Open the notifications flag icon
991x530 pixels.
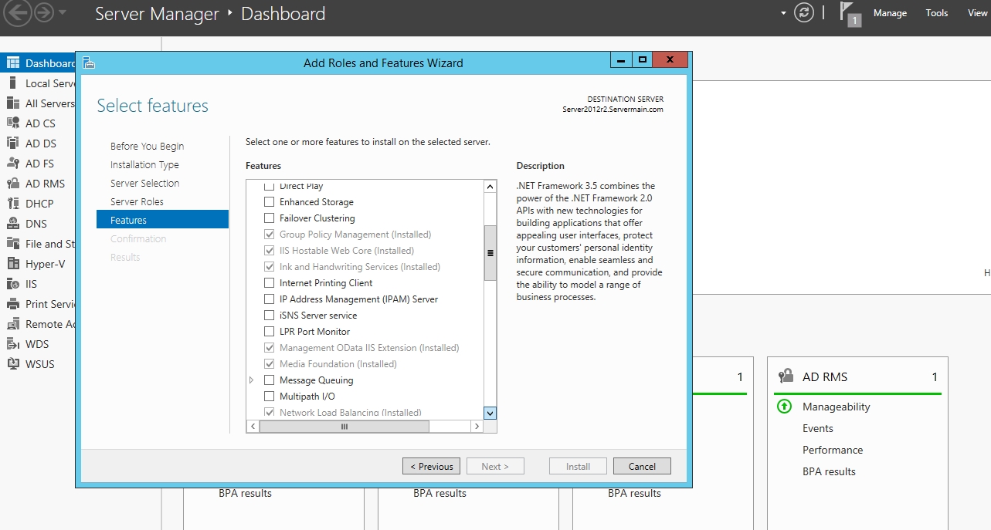point(849,13)
